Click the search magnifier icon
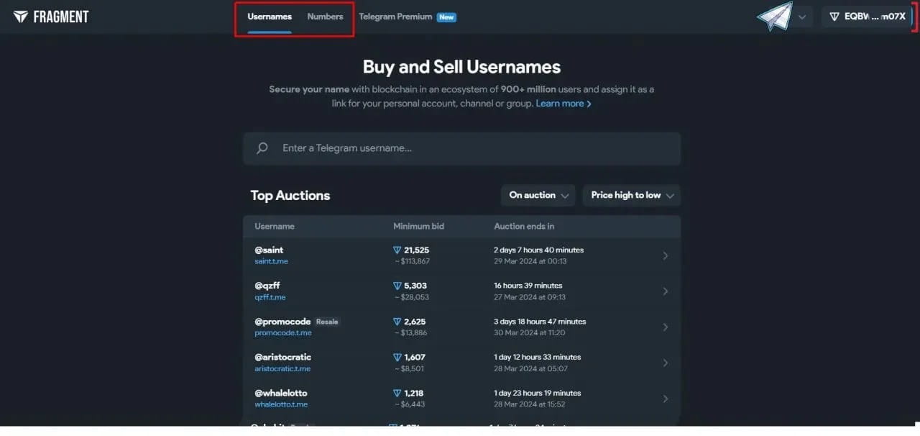This screenshot has height=436, width=920. click(x=262, y=148)
